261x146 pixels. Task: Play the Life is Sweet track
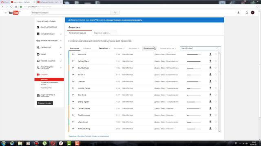pyautogui.click(x=73, y=122)
